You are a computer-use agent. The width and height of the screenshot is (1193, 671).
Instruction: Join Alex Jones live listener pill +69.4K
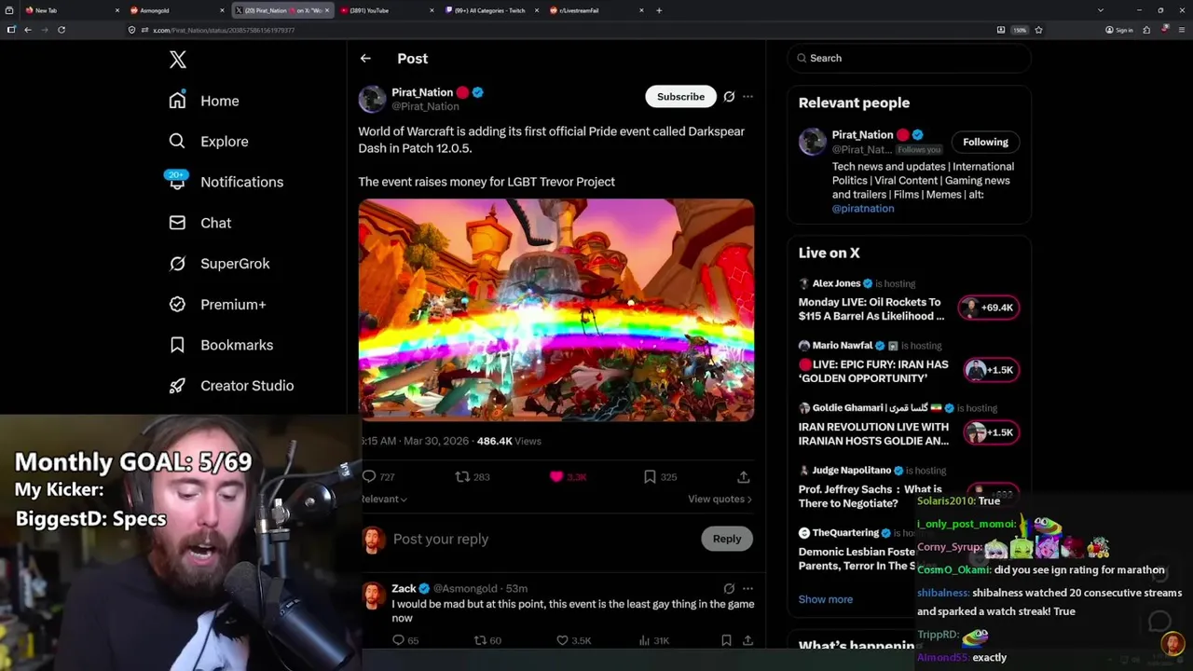tap(989, 308)
